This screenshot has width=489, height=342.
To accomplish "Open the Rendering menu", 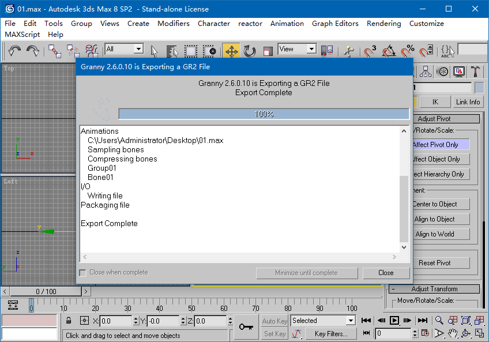I will click(x=384, y=24).
